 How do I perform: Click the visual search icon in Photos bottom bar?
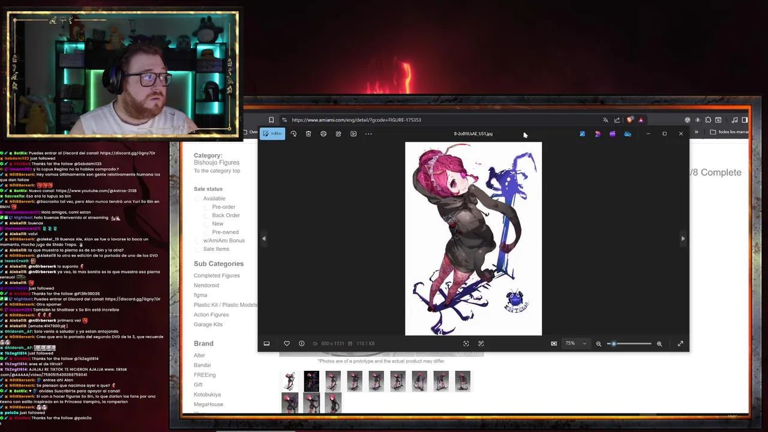tap(466, 344)
